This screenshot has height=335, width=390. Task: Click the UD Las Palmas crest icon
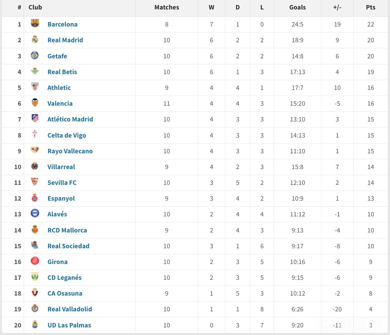pos(35,324)
